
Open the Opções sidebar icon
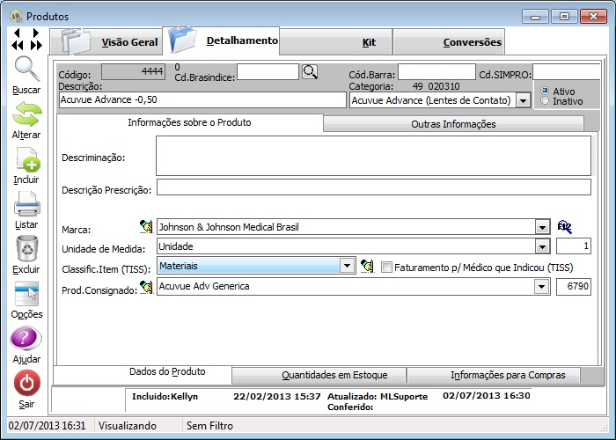tap(26, 295)
